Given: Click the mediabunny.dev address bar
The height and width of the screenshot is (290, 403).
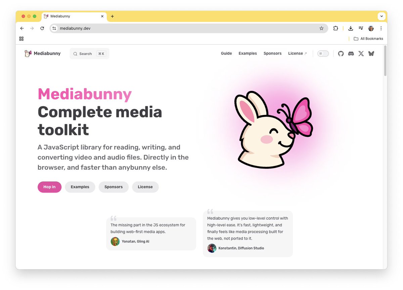Looking at the screenshot, I should [x=189, y=28].
